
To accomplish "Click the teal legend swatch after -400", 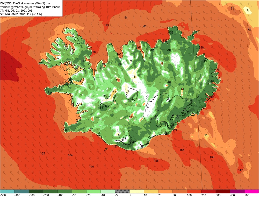I will [x=21, y=191].
